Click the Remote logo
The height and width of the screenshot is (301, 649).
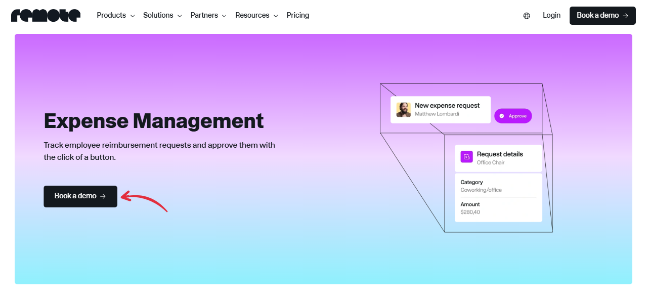pos(46,16)
